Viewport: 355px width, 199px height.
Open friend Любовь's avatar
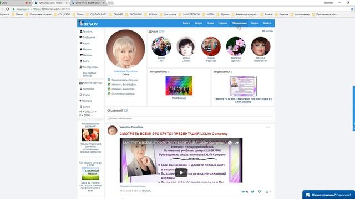[x=211, y=46]
